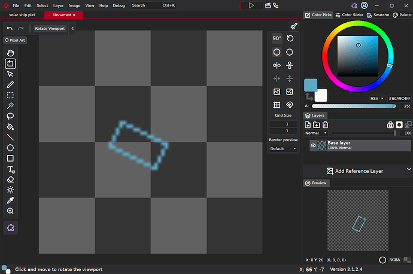Select the Color Picker eyedropper tool
This screenshot has width=413, height=274.
tap(10, 200)
